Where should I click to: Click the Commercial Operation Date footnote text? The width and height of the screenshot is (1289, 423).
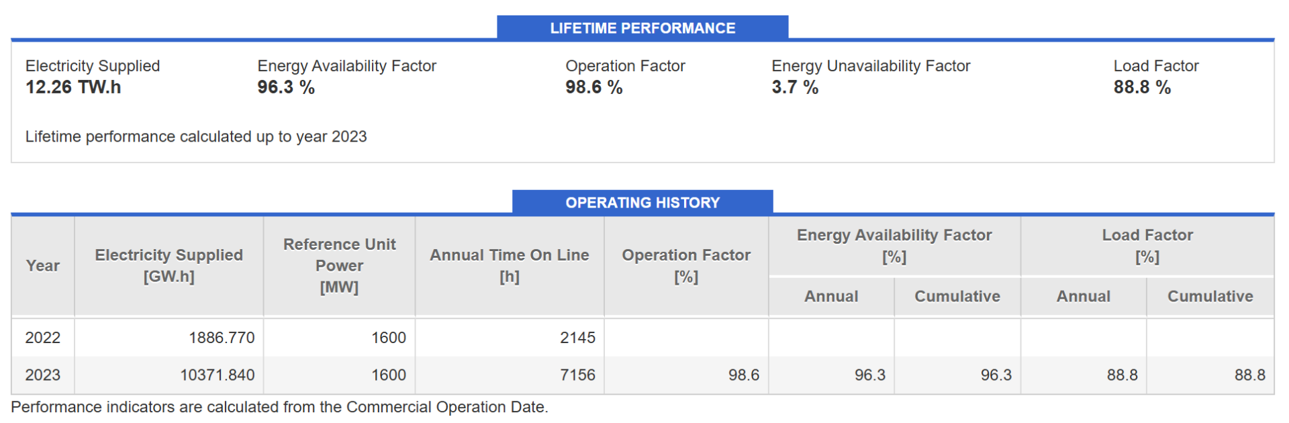[x=279, y=408]
